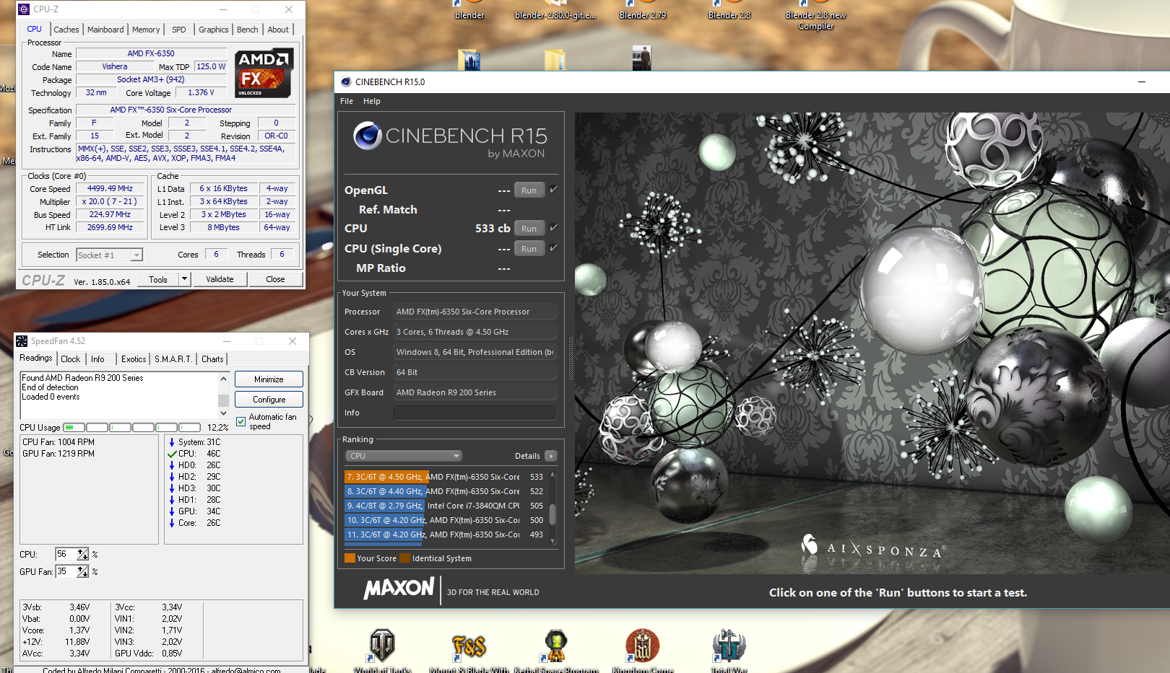
Task: Open the blender-2.80.0-git desktop shortcut
Action: tap(555, 10)
